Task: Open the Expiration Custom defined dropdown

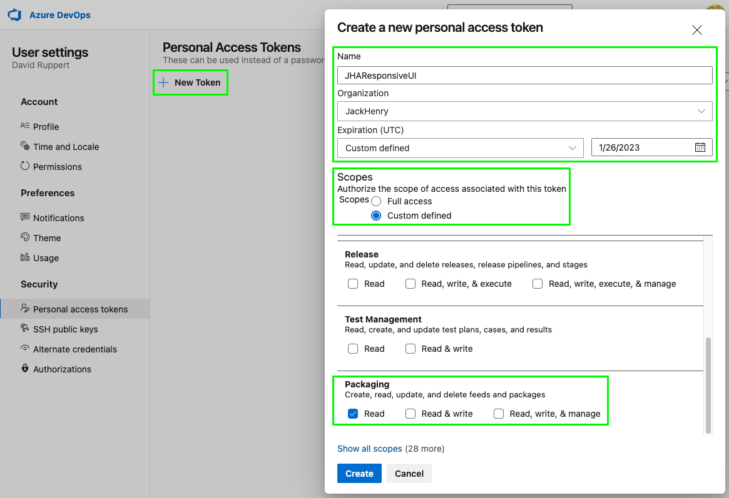Action: click(x=460, y=148)
